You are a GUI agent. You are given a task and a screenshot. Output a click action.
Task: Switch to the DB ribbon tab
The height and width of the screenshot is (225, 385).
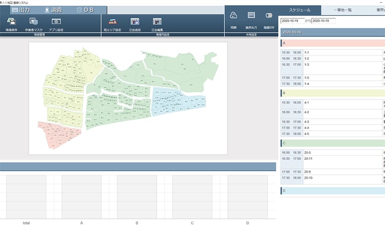[85, 10]
